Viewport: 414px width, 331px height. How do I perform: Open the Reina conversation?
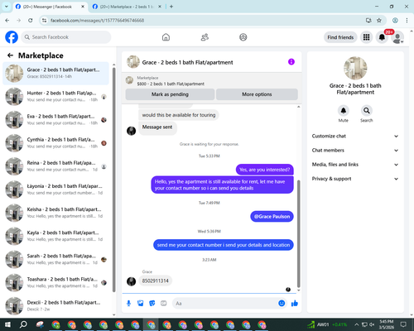pyautogui.click(x=55, y=166)
